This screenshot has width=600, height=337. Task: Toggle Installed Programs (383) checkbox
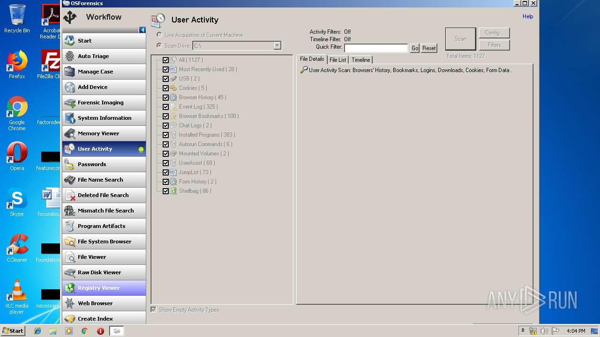coord(165,135)
